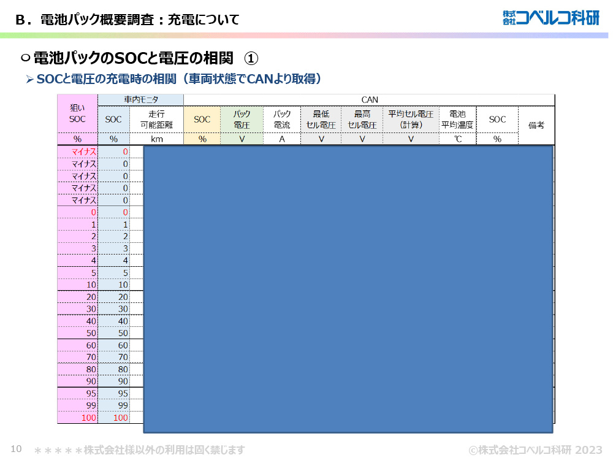Select the 最高セル電圧 column header
Image resolution: width=613 pixels, height=460 pixels.
point(362,120)
